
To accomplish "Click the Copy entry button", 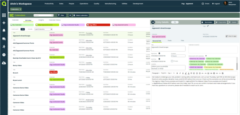I will (221, 22).
